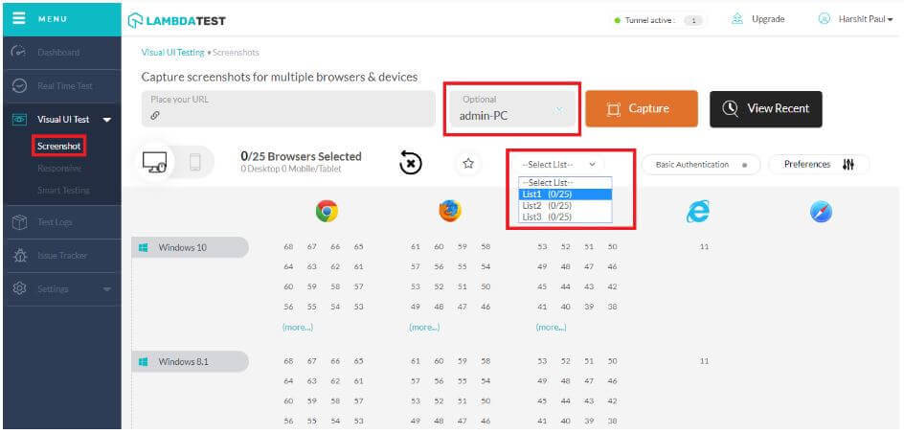Click the star favorite icon
The width and height of the screenshot is (904, 434).
(468, 164)
